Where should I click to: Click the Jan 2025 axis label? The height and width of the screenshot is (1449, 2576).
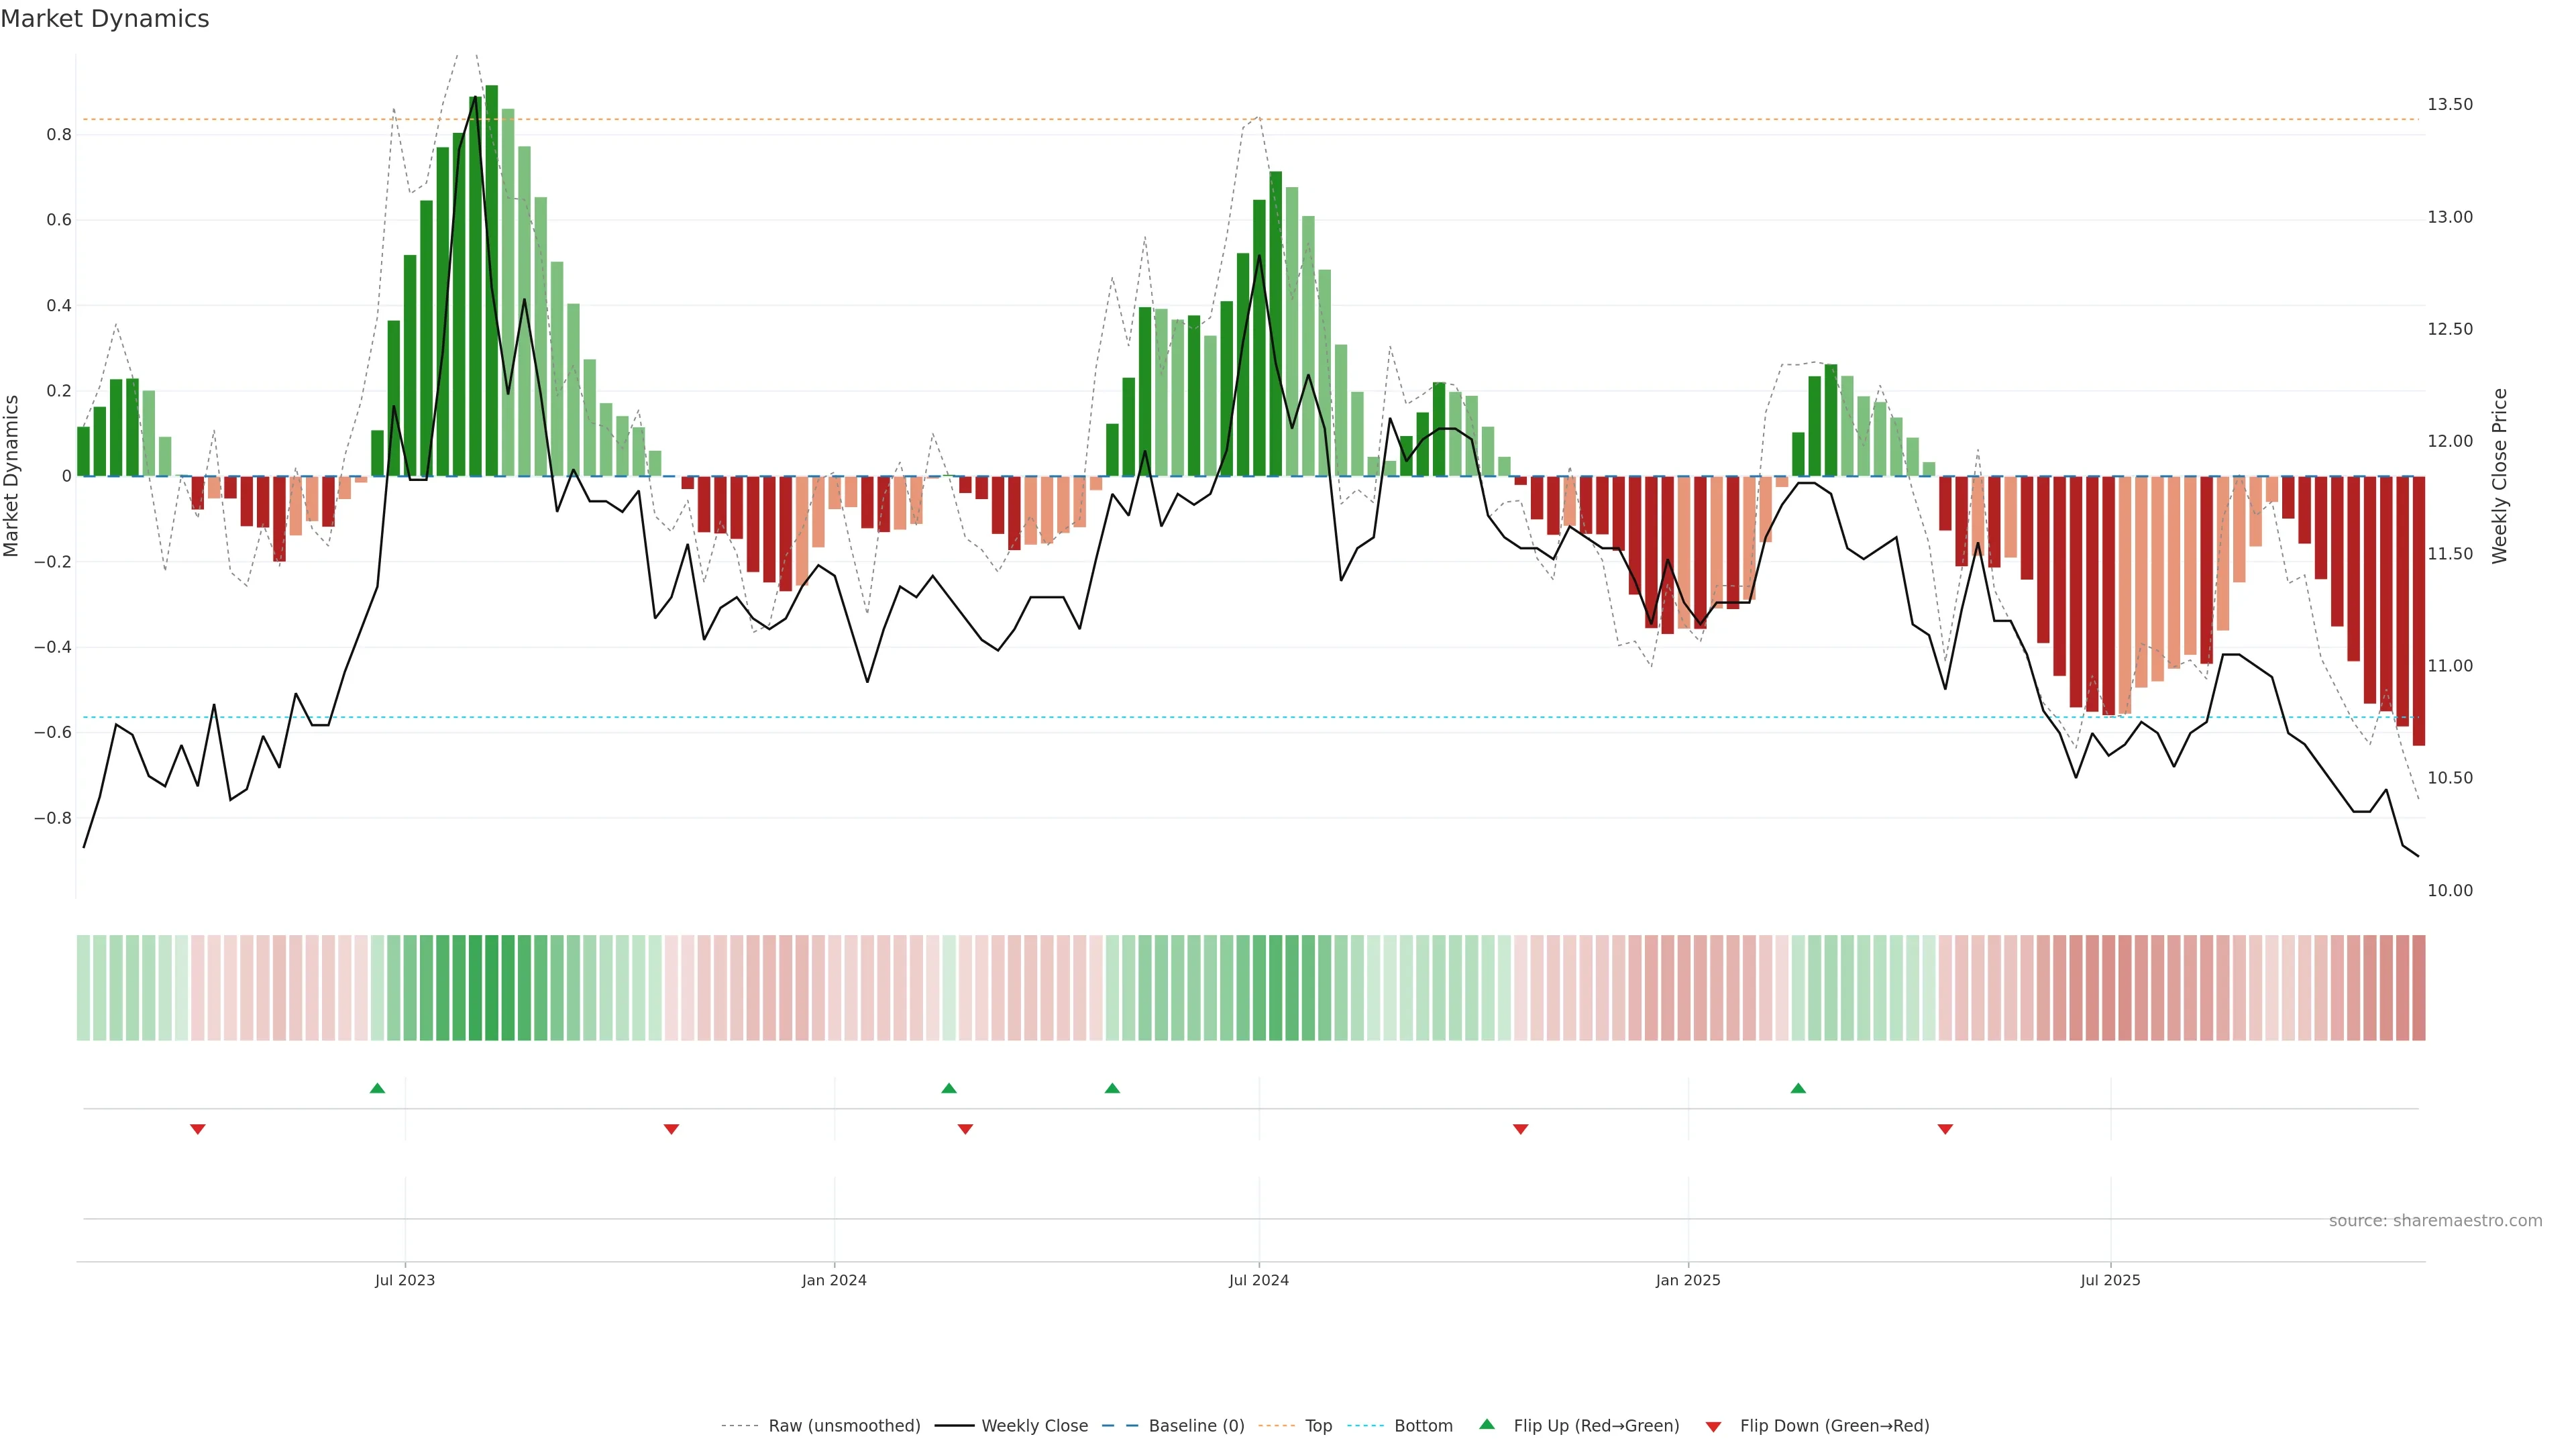tap(1687, 1280)
